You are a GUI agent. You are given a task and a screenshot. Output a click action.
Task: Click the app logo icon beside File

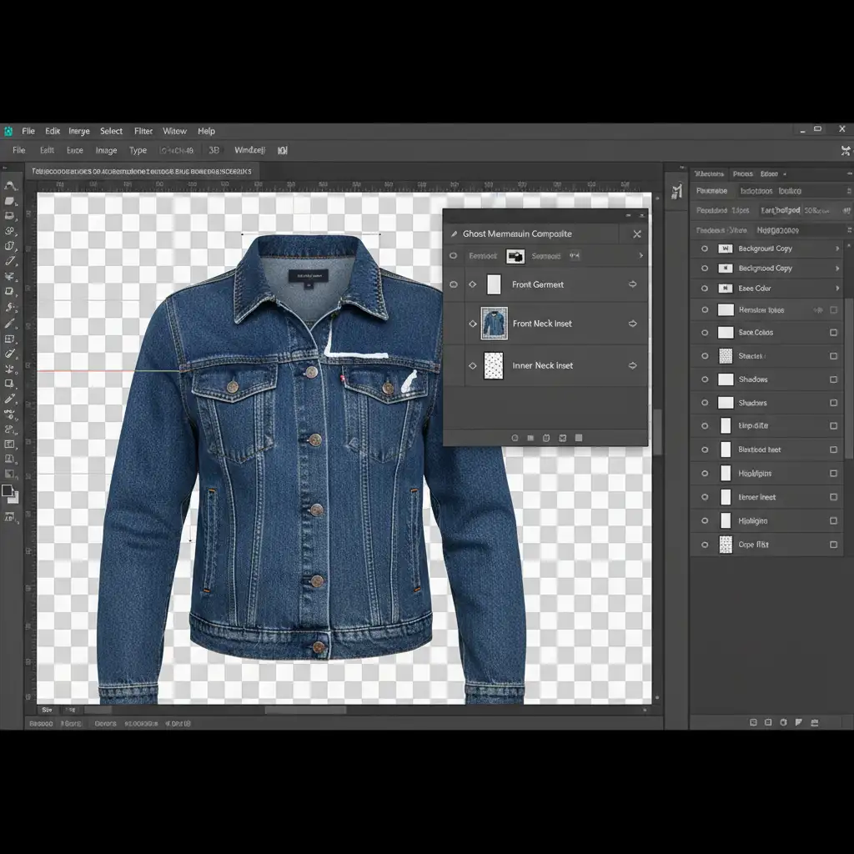8,131
